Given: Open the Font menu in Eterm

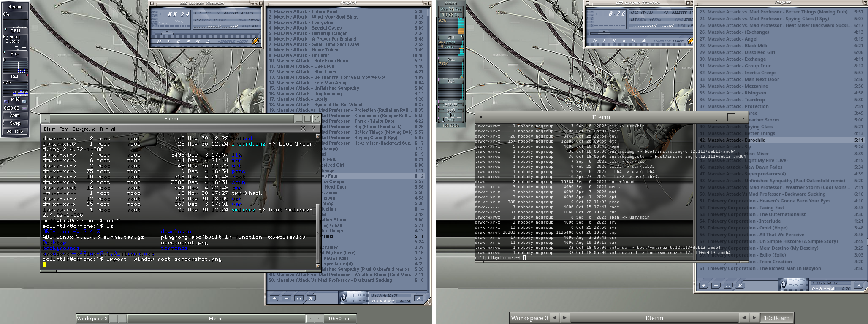Looking at the screenshot, I should pos(64,129).
